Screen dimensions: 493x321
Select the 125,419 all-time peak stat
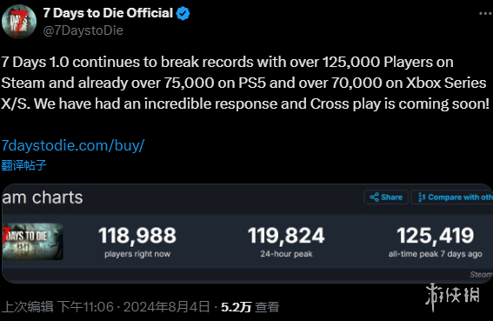(436, 243)
